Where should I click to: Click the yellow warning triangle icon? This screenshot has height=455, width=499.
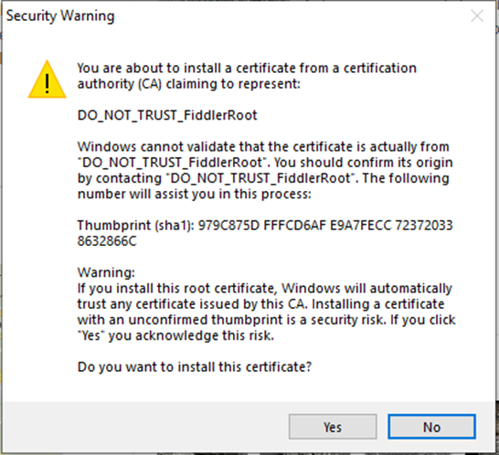(48, 79)
